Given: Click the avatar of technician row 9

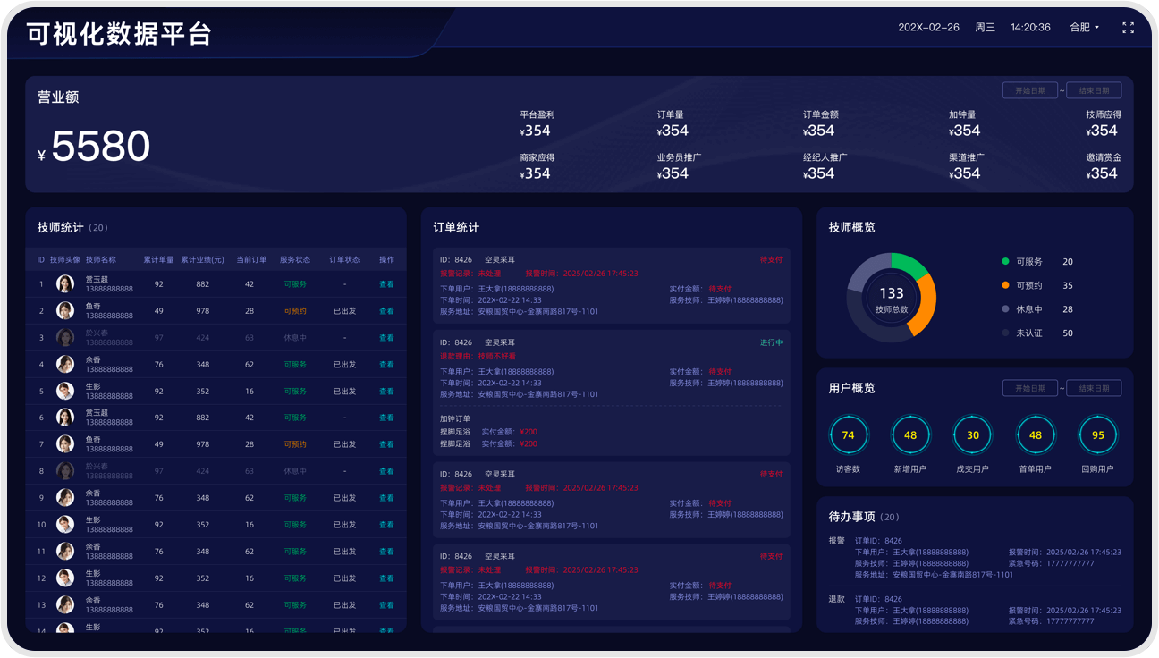Looking at the screenshot, I should [65, 498].
